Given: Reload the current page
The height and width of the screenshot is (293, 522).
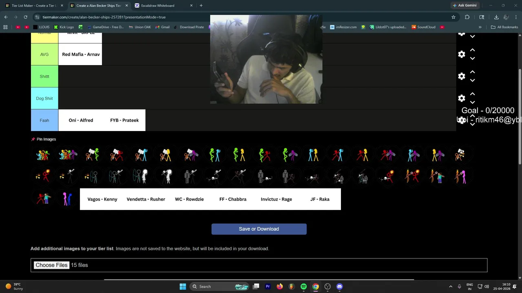Looking at the screenshot, I should click(x=25, y=17).
